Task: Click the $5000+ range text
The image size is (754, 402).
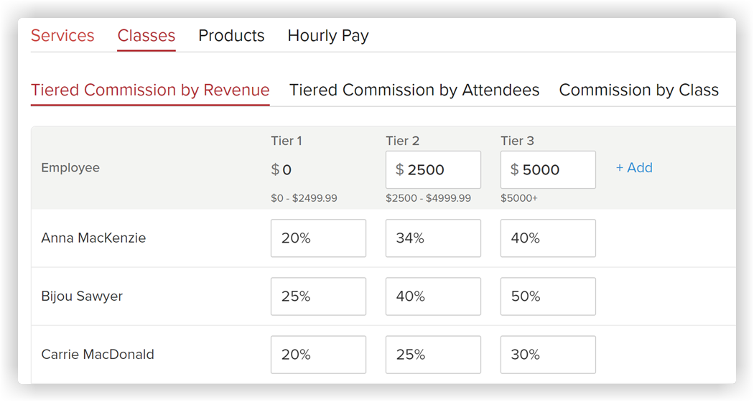Action: click(x=519, y=198)
